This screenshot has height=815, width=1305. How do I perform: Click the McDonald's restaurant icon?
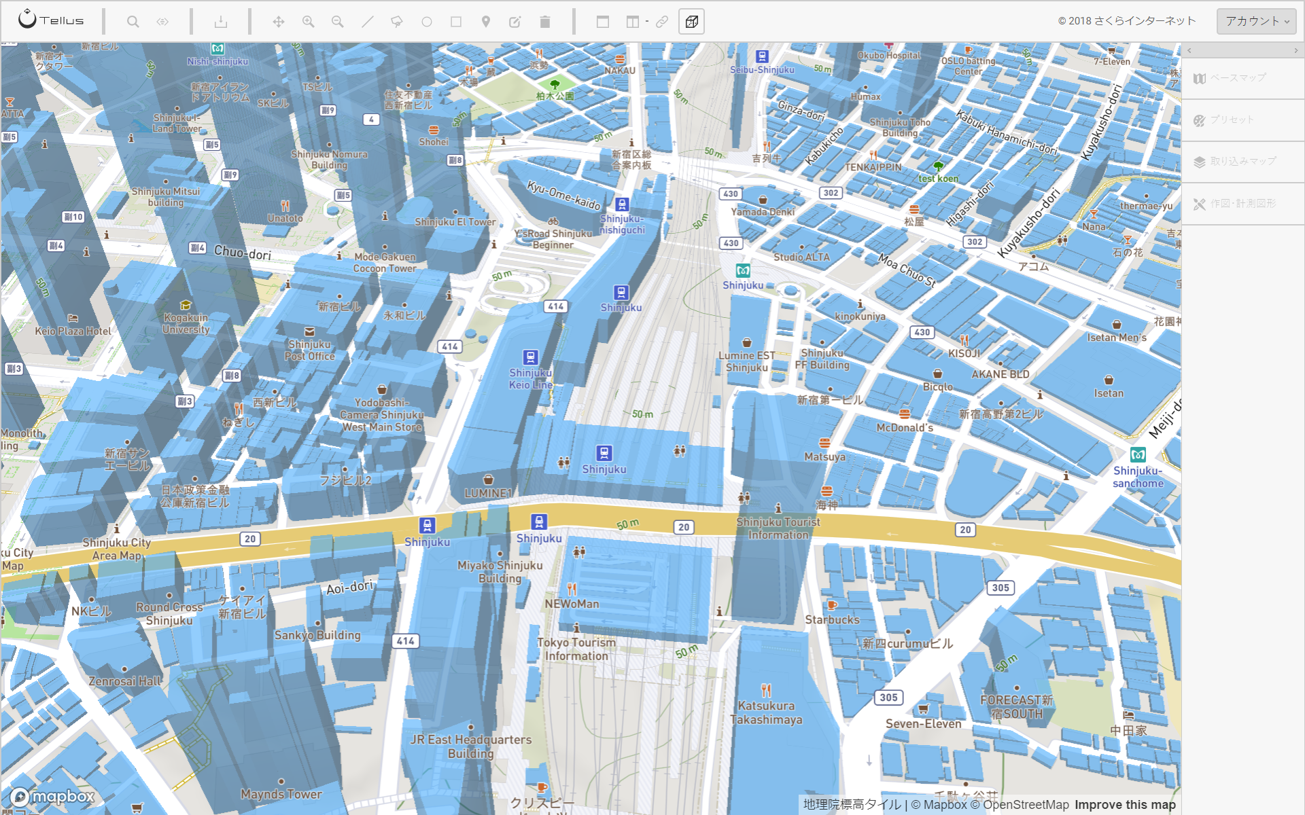(x=905, y=414)
